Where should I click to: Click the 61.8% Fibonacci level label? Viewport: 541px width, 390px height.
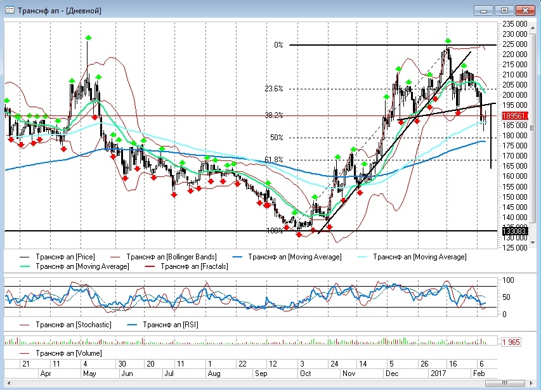(273, 160)
